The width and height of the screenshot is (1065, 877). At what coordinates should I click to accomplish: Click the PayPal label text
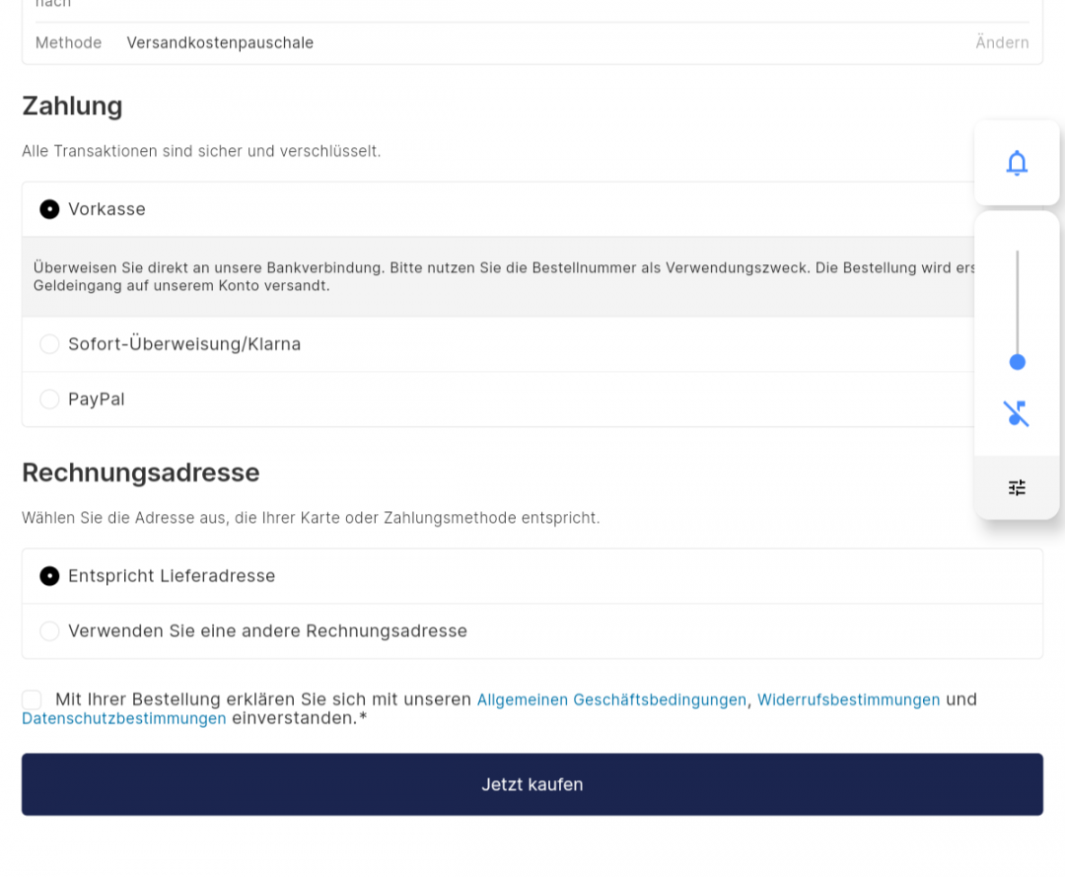tap(97, 399)
